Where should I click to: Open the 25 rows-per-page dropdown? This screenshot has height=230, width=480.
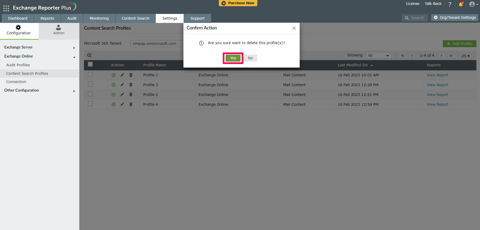[466, 56]
